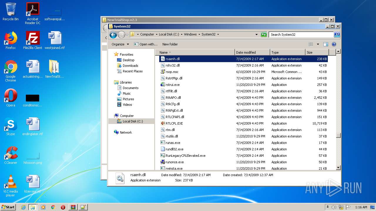The height and width of the screenshot is (211, 376).
Task: Click clock showing 1:16 AM
Action: click(x=361, y=207)
